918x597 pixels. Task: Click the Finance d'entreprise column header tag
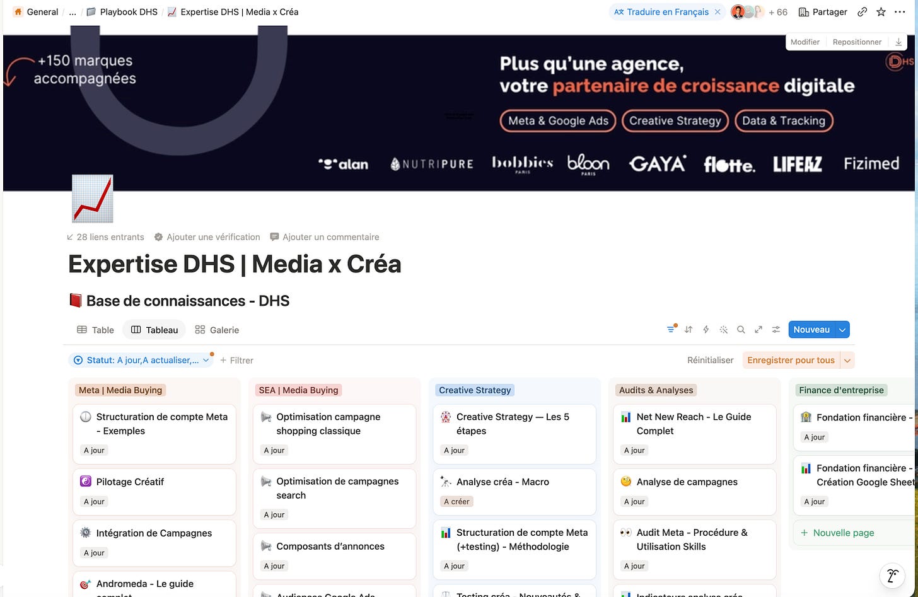(842, 390)
